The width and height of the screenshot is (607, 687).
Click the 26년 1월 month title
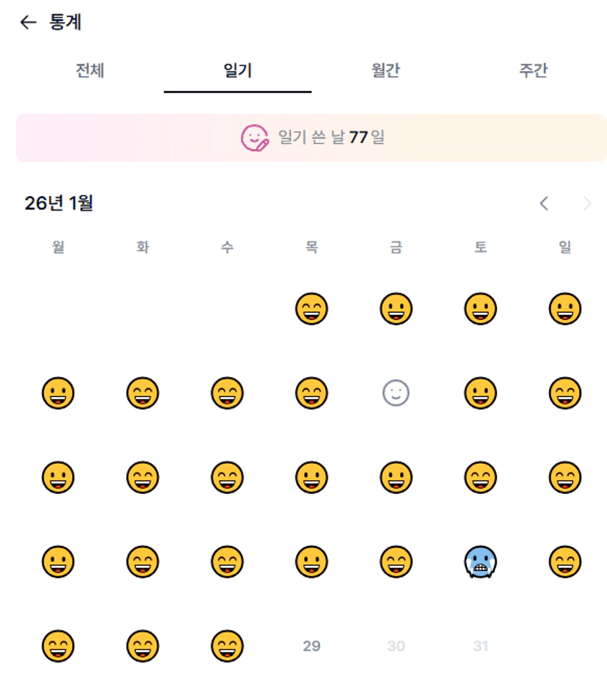click(x=59, y=203)
